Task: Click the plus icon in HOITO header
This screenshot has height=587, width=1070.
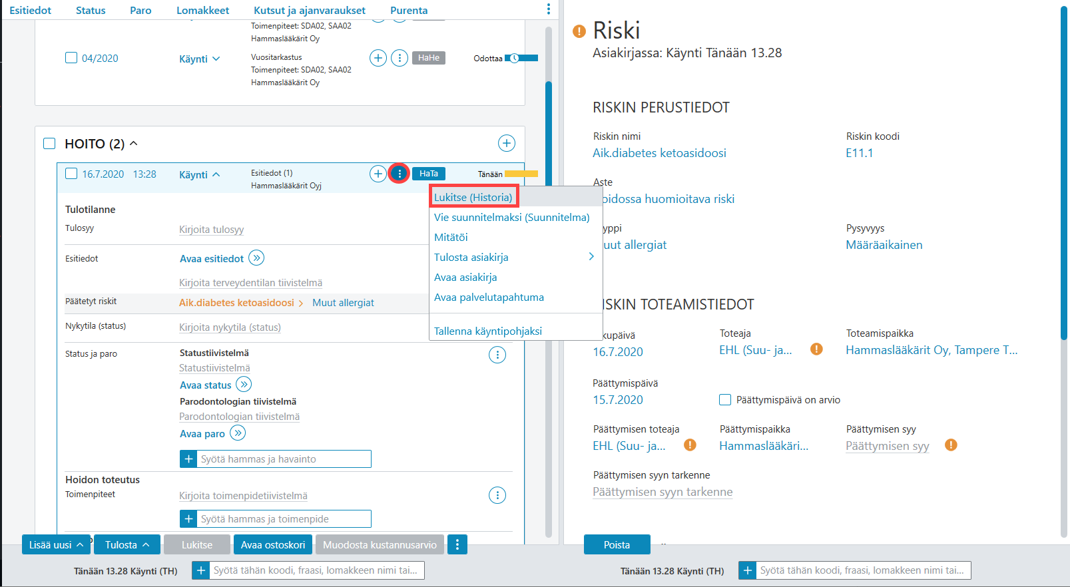Action: click(x=507, y=143)
